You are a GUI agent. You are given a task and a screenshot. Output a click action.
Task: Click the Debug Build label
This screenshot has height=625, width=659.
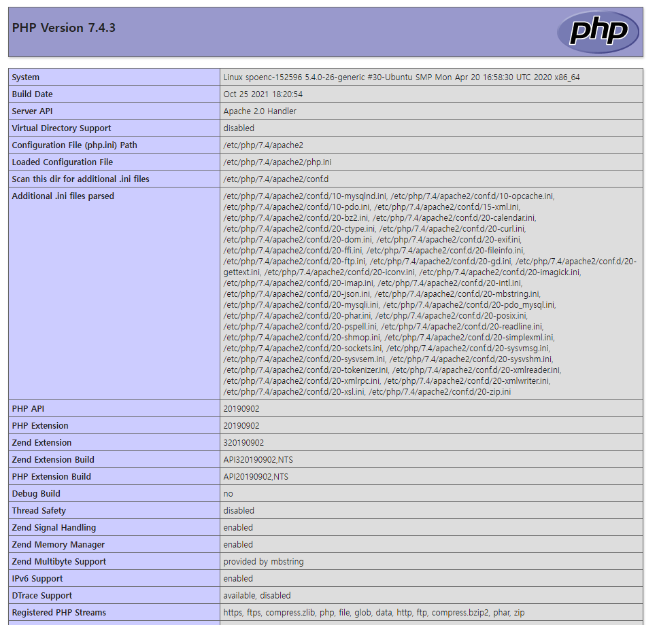pyautogui.click(x=36, y=494)
